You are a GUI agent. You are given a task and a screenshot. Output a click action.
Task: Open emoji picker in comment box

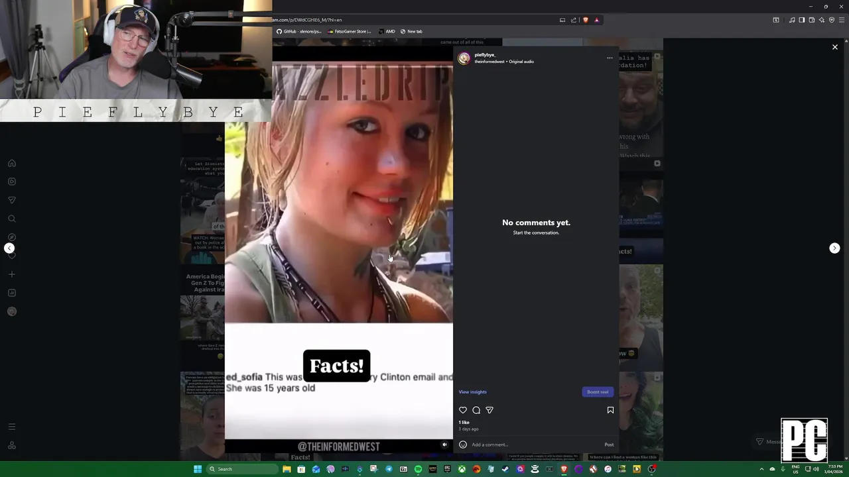463,445
